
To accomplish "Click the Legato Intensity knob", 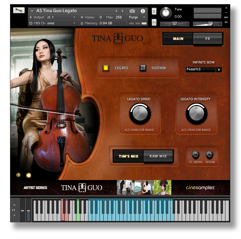I will coord(197,114).
